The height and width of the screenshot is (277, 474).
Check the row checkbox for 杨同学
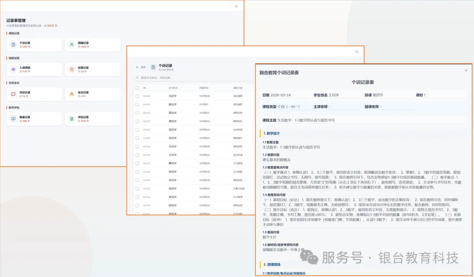click(137, 104)
